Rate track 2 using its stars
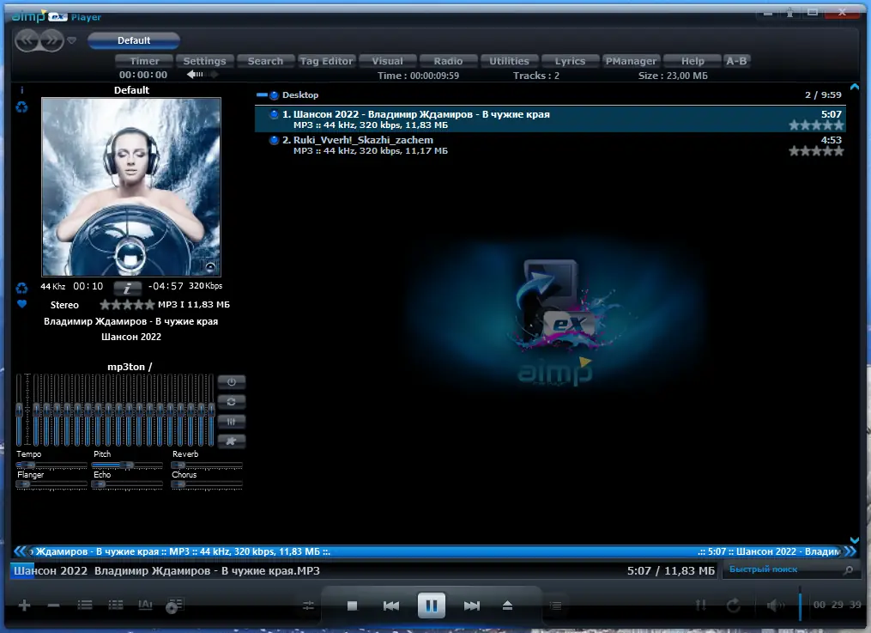The width and height of the screenshot is (871, 633). point(816,151)
